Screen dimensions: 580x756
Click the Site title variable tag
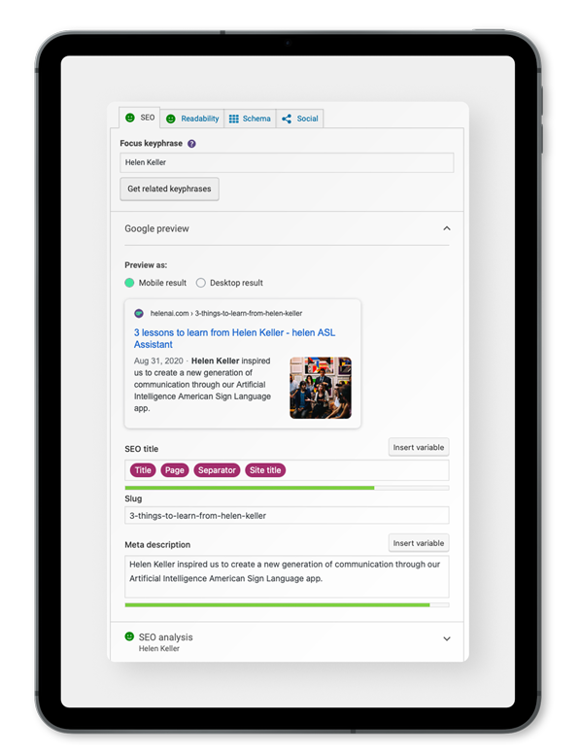coord(265,470)
